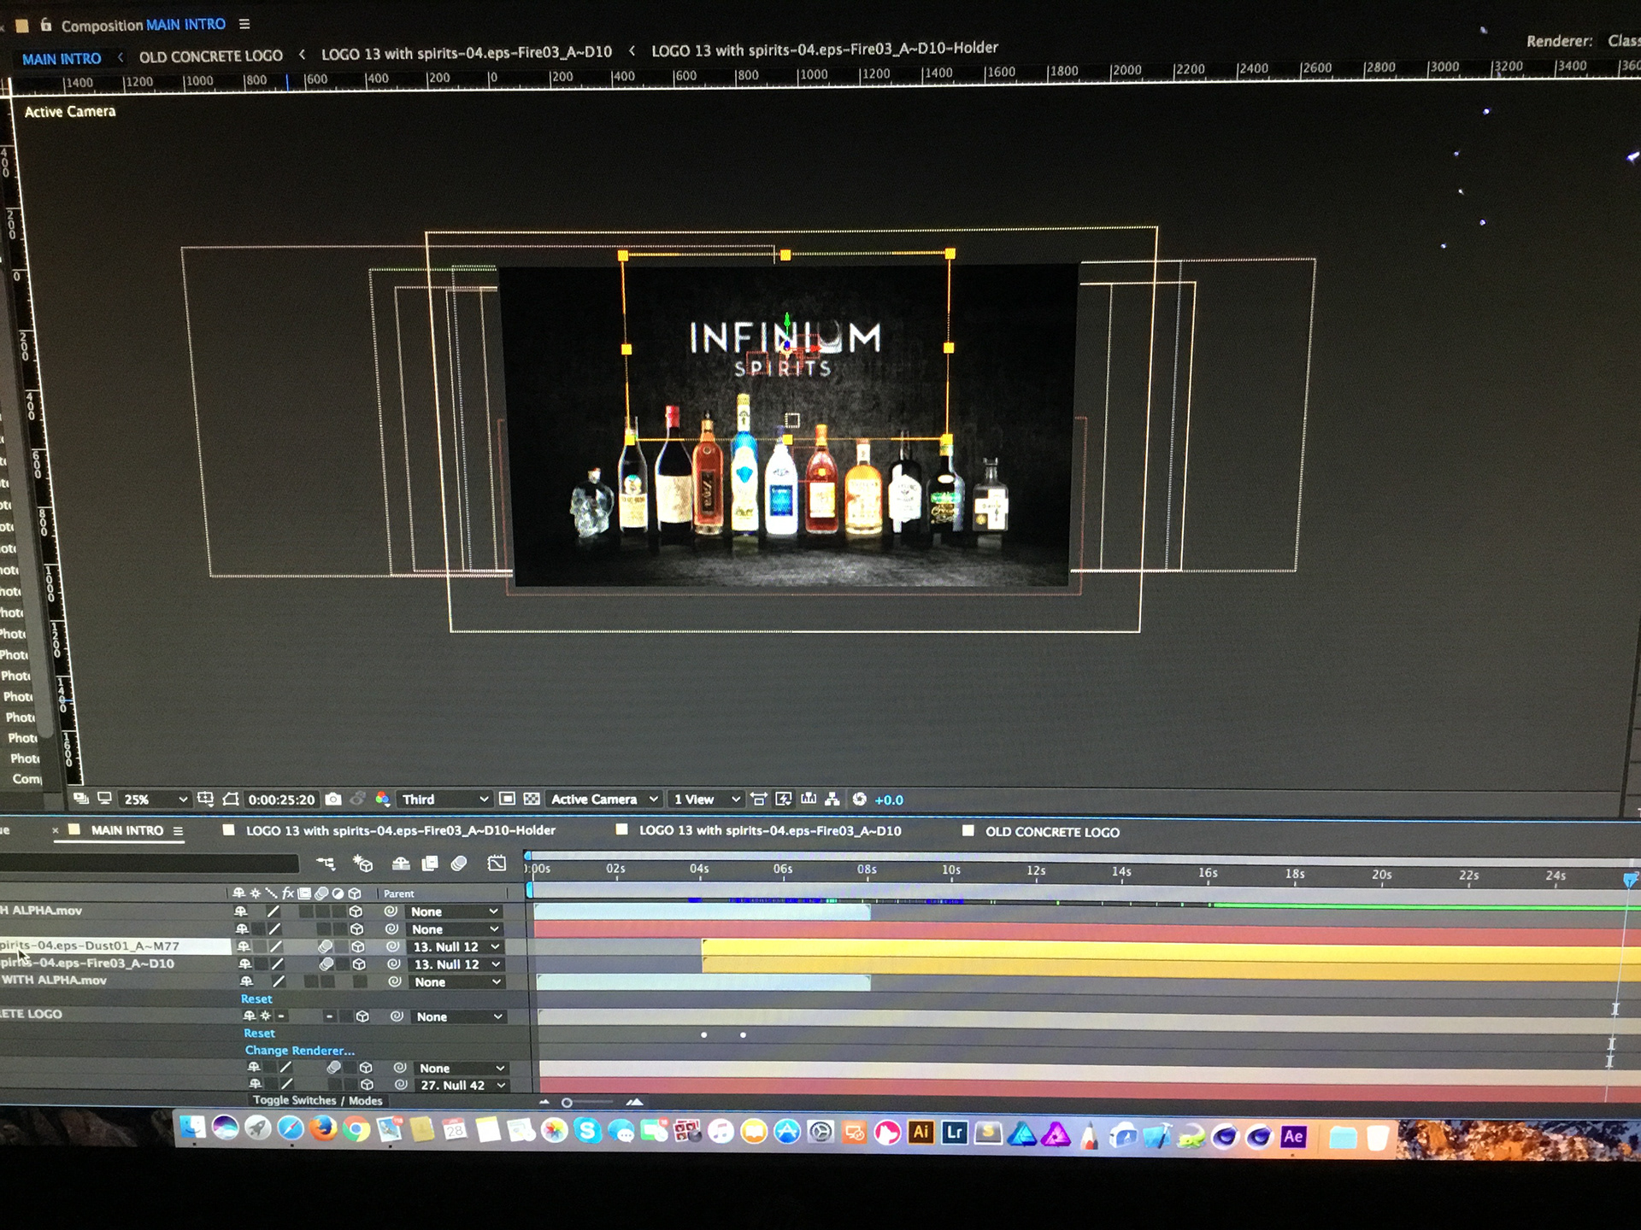1641x1230 pixels.
Task: Toggle 3D switch on the 27. Null 42 row
Action: coord(367,1085)
